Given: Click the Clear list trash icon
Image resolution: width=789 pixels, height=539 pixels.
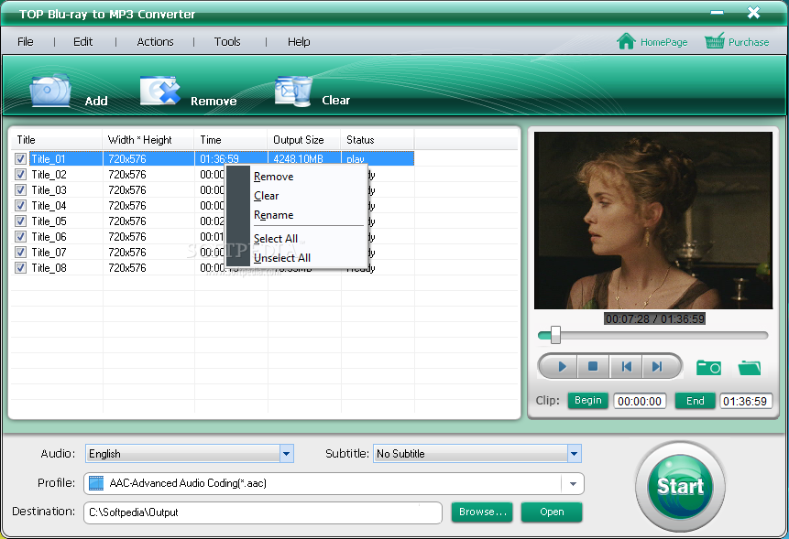Looking at the screenshot, I should tap(293, 91).
